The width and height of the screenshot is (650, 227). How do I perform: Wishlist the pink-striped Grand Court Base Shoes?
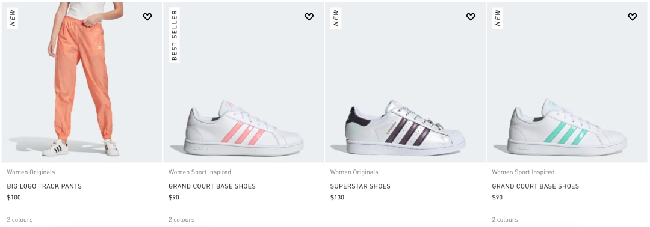(309, 17)
